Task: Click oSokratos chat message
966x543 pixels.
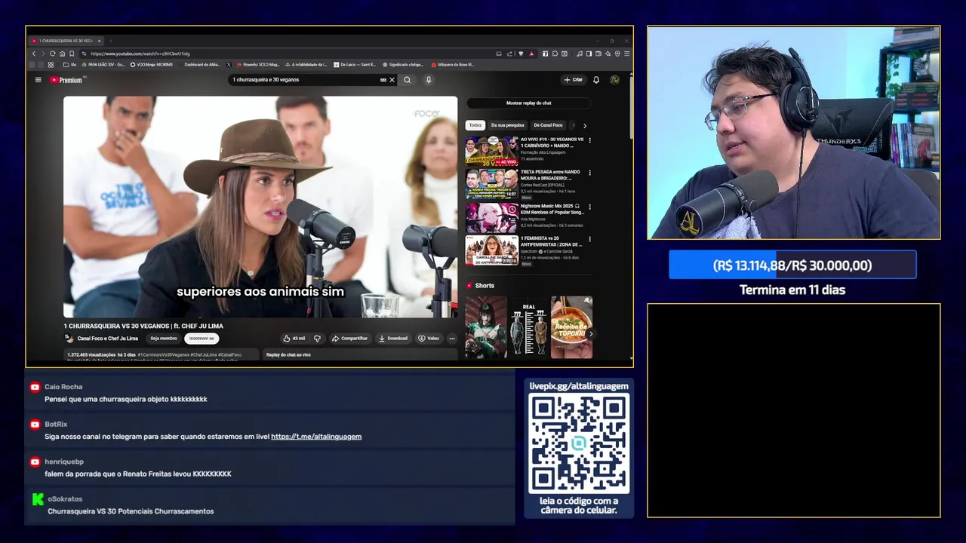Action: (131, 511)
